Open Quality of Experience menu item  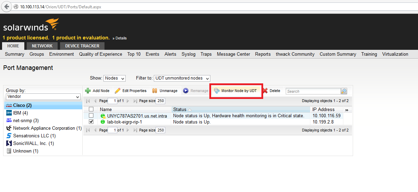coord(101,54)
